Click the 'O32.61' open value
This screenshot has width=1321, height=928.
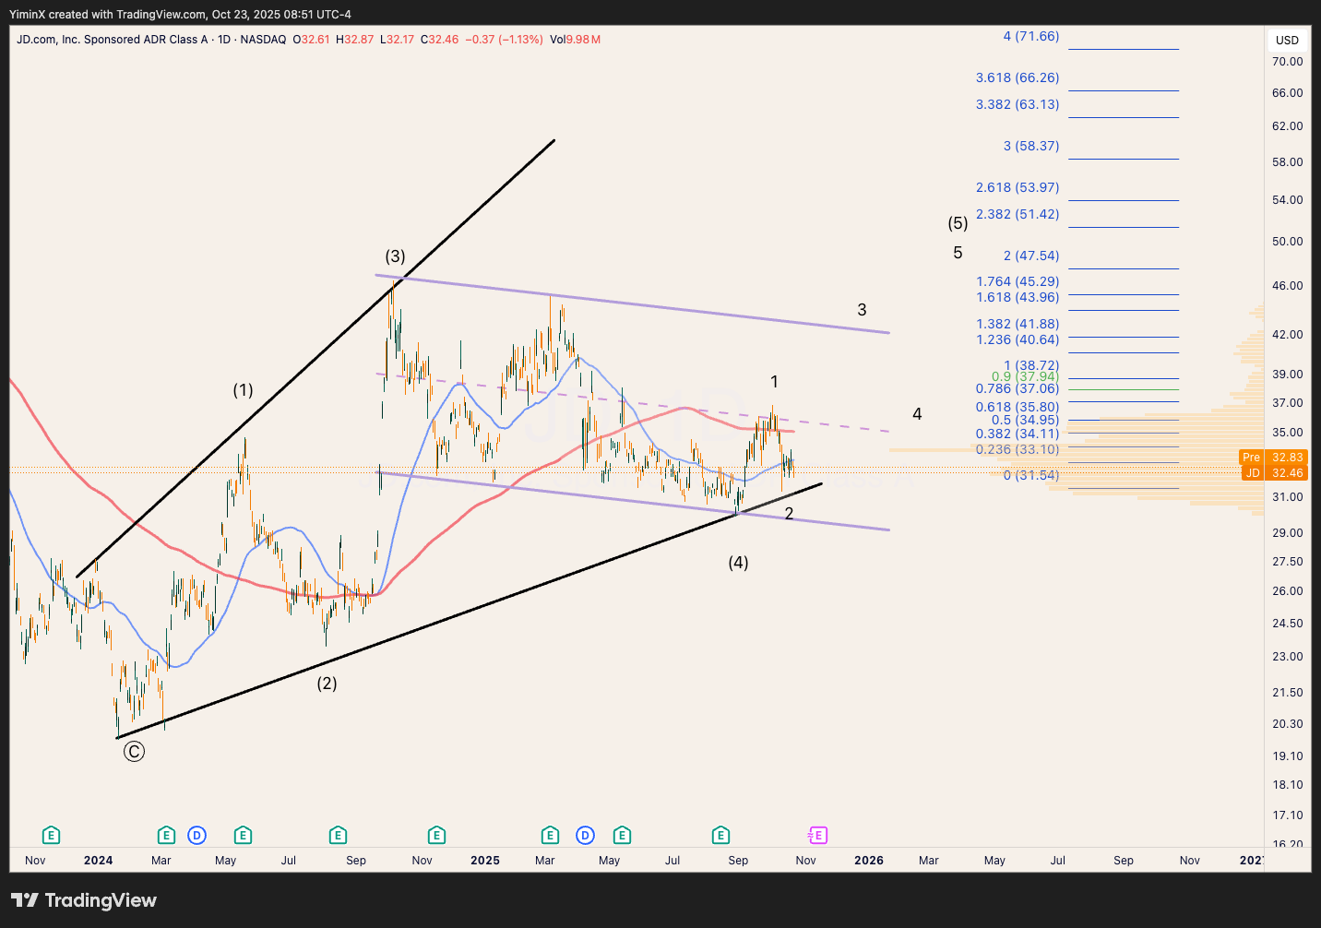tap(312, 40)
